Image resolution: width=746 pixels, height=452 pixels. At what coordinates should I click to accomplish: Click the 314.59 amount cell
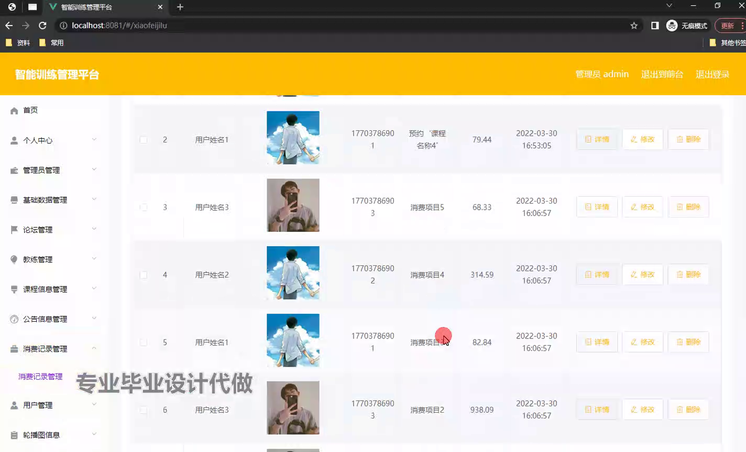click(482, 275)
